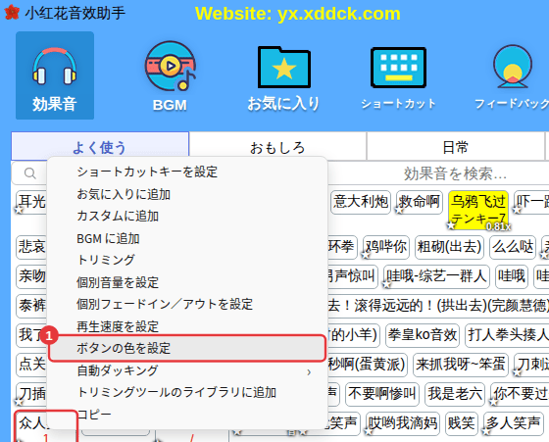The width and height of the screenshot is (549, 442).
Task: Play the 点关 sound effect
Action: tap(31, 365)
